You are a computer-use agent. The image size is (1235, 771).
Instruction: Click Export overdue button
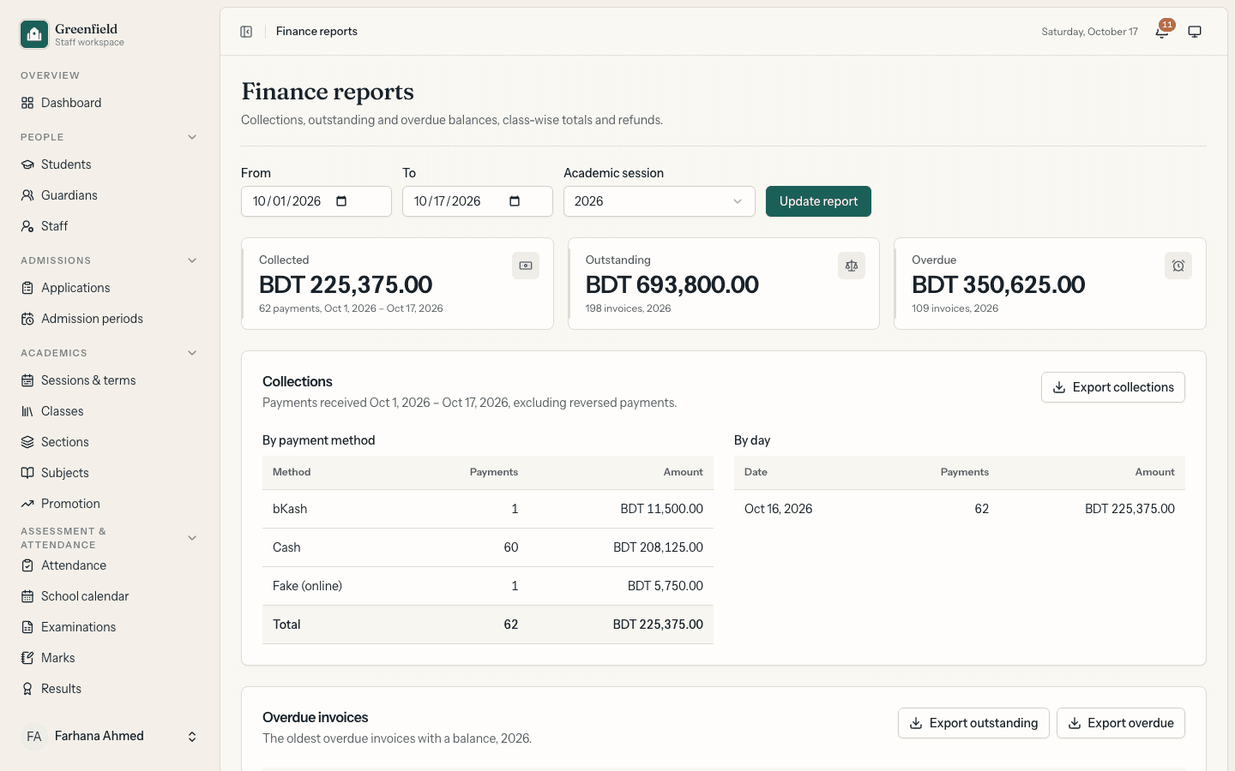(x=1120, y=723)
